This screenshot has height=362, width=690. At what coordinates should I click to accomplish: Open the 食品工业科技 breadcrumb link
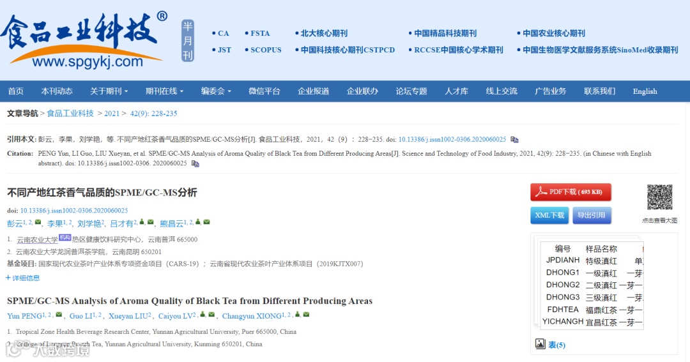[70, 114]
